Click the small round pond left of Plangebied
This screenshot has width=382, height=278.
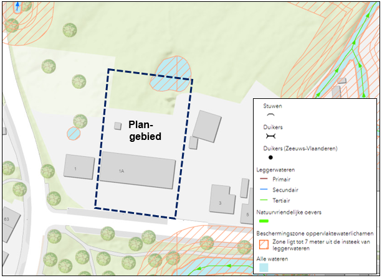[x=74, y=133]
